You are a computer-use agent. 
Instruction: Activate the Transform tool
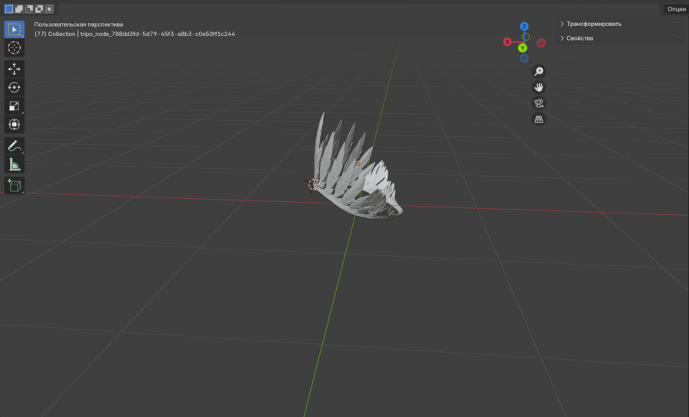14,124
